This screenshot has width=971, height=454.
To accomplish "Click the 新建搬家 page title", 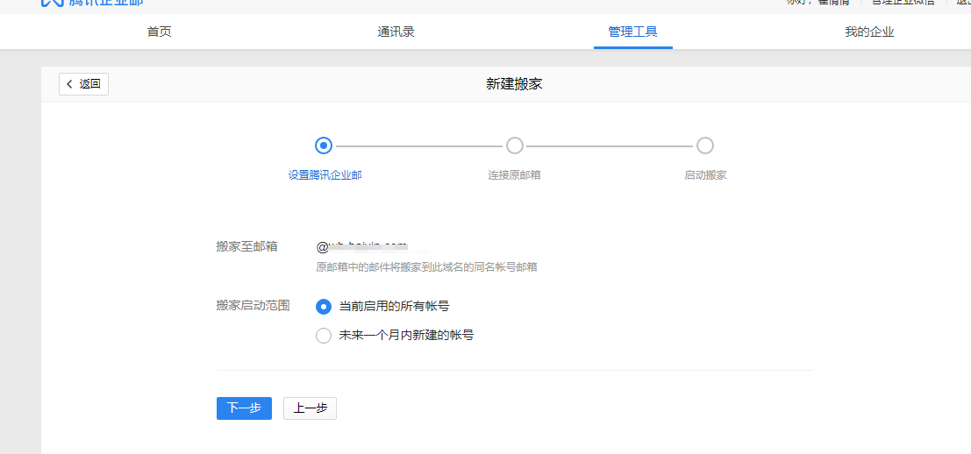I will point(514,84).
